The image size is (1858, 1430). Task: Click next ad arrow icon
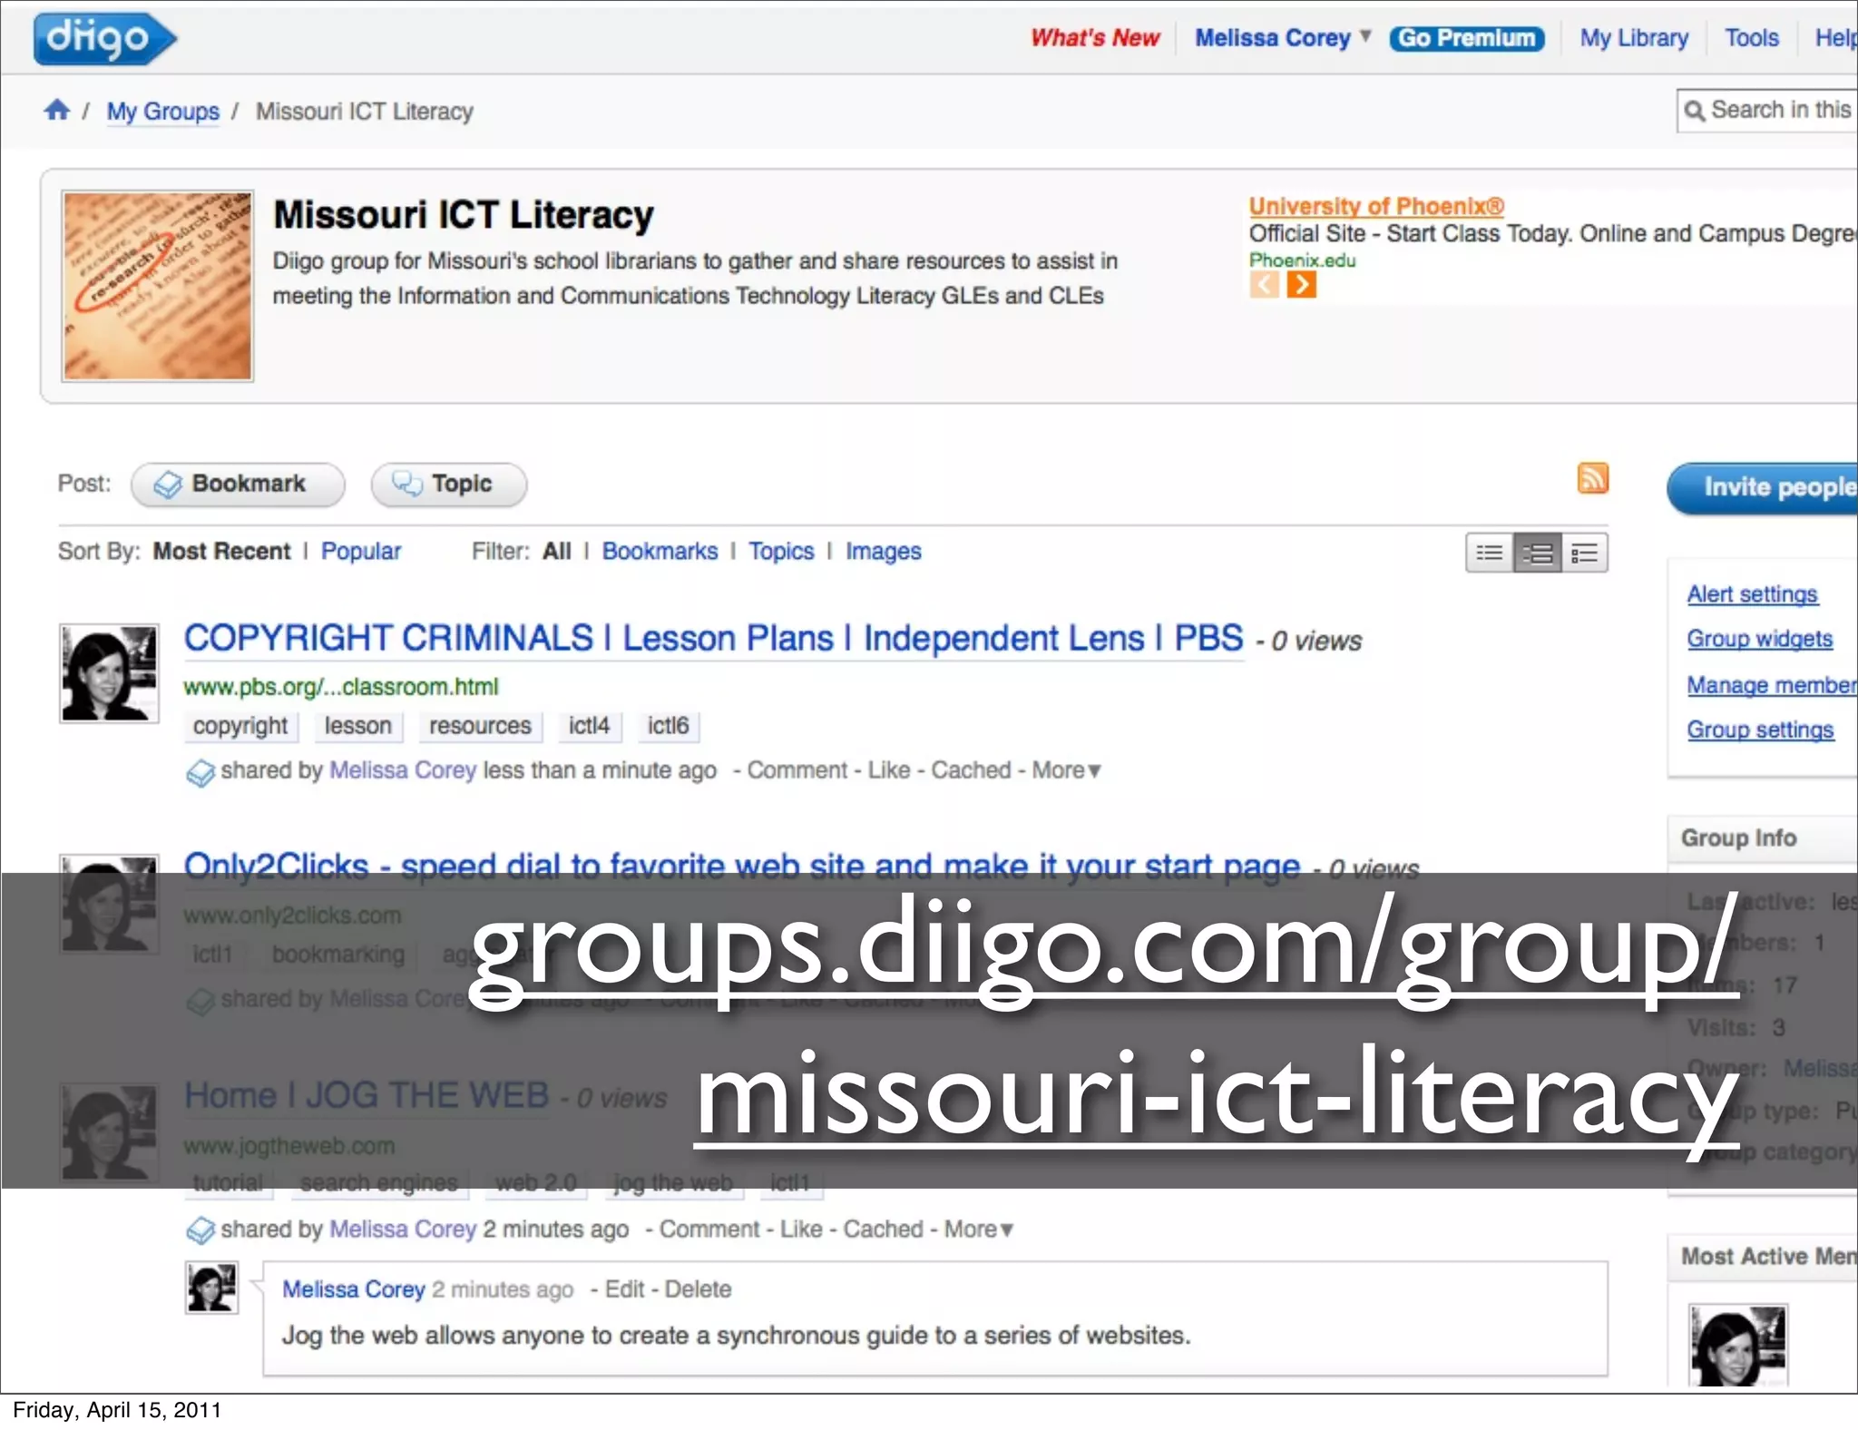(x=1301, y=285)
